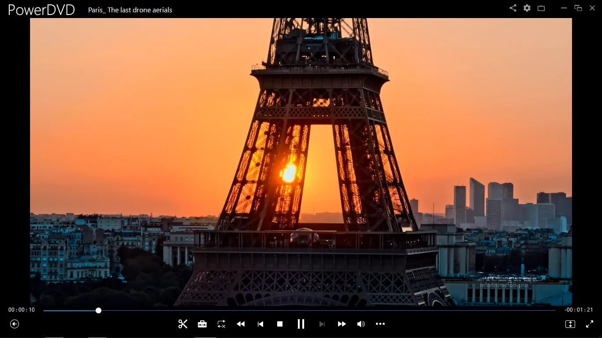Toggle repeat mode icon
The width and height of the screenshot is (602, 338).
tap(221, 324)
